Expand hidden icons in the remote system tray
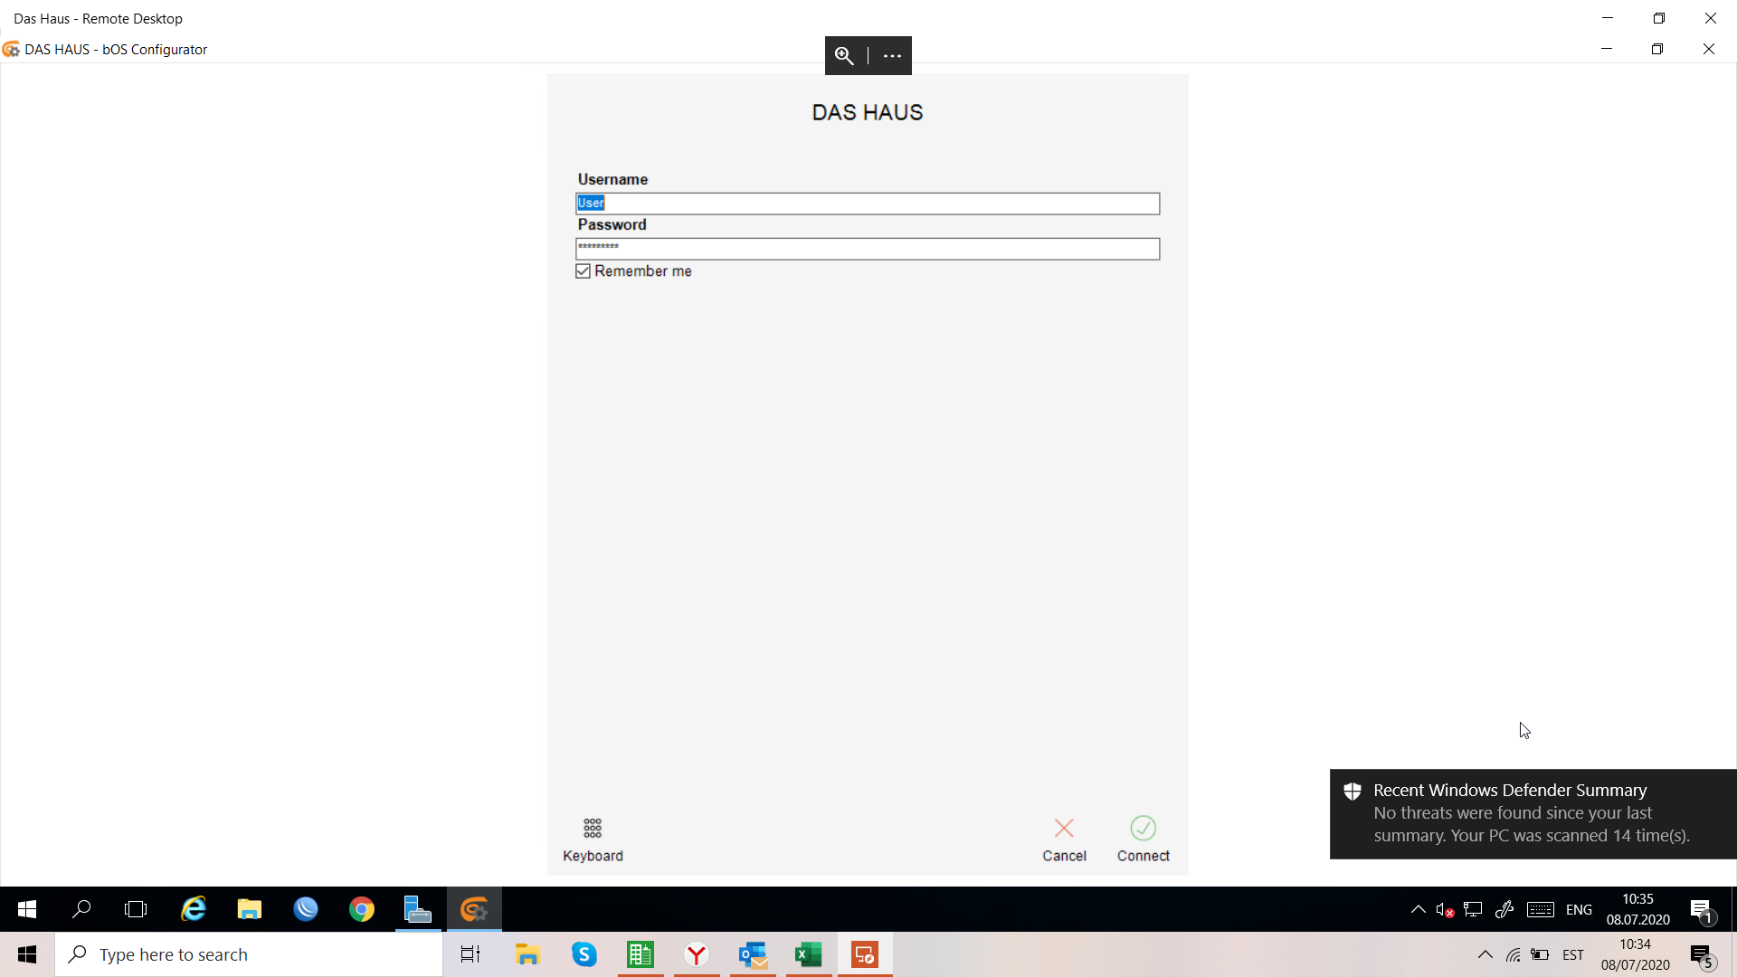Screen dimensions: 1737x977 [x=1418, y=909]
